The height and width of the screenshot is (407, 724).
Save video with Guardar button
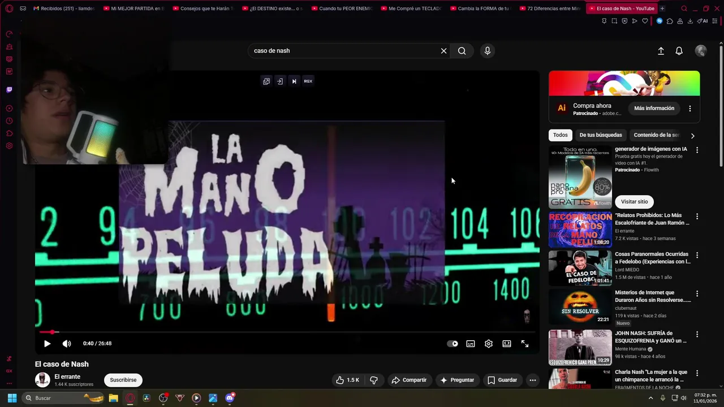[x=502, y=380]
